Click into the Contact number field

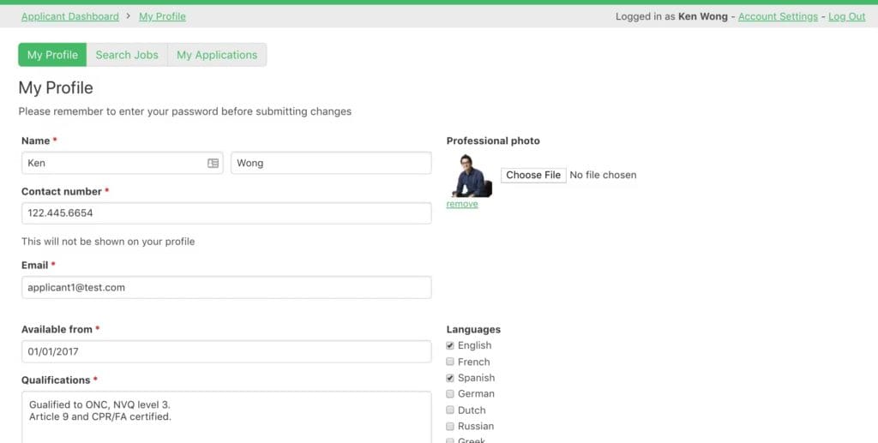tap(226, 213)
